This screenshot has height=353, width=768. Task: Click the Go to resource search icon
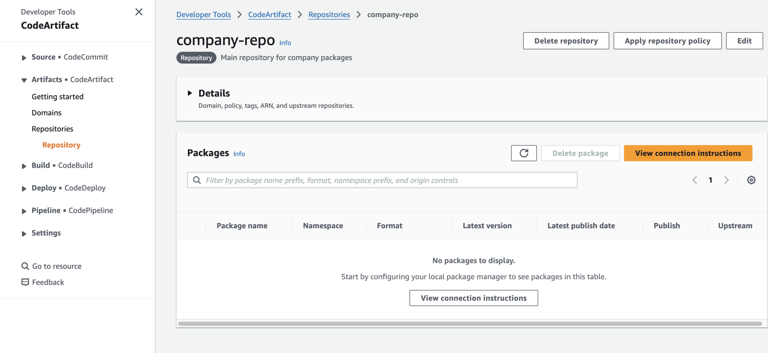[25, 266]
